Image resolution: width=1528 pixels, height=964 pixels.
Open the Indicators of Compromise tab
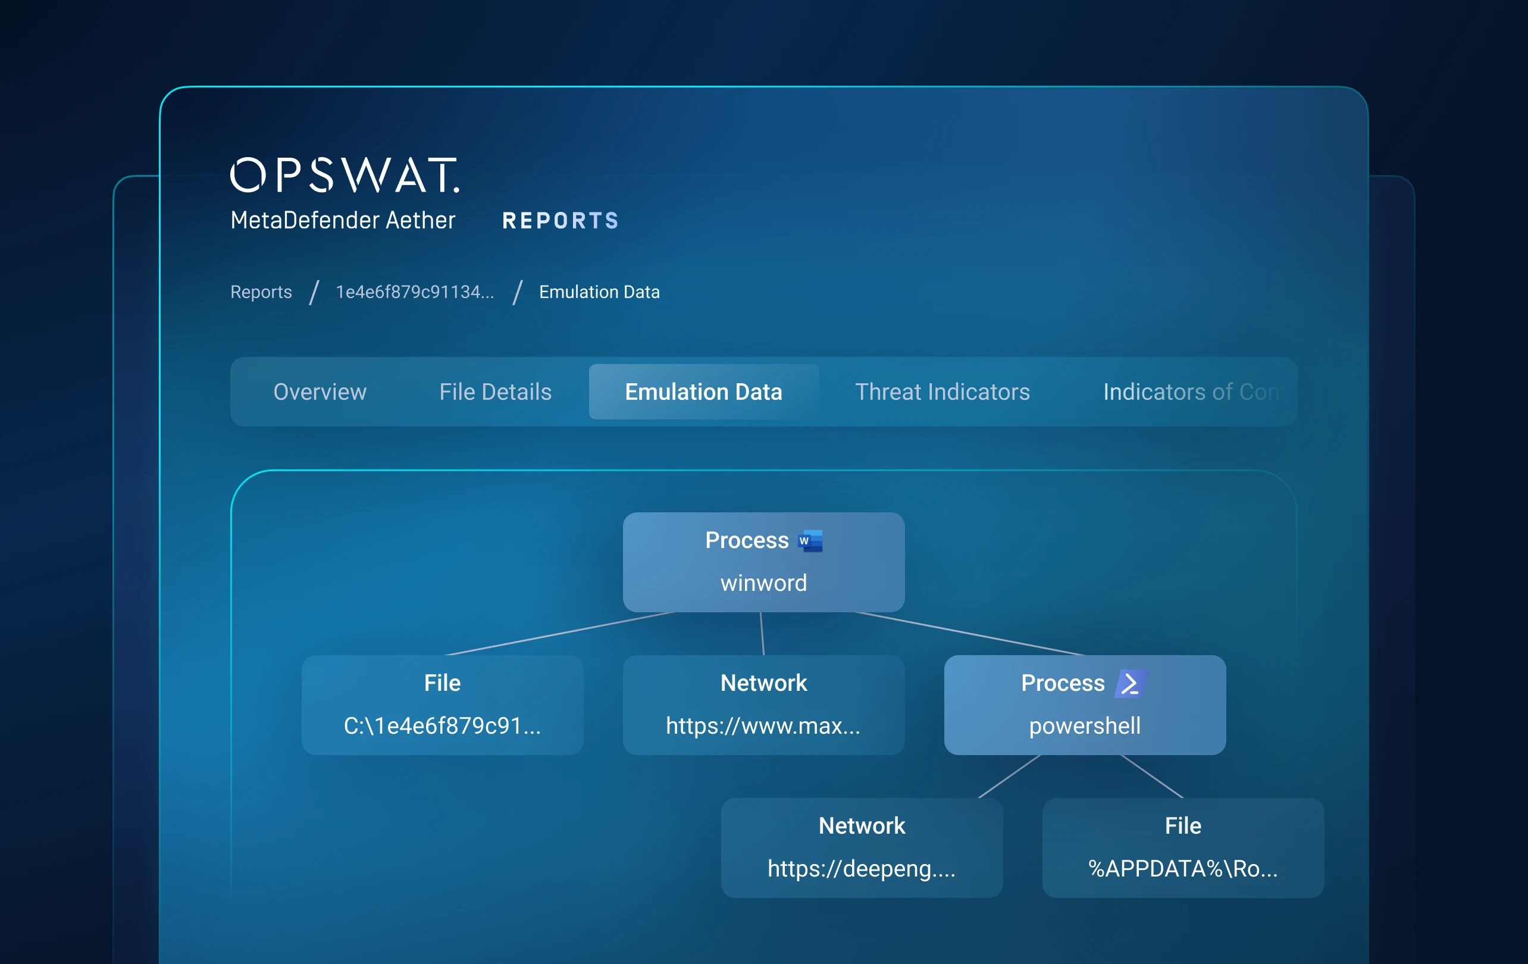click(x=1190, y=392)
